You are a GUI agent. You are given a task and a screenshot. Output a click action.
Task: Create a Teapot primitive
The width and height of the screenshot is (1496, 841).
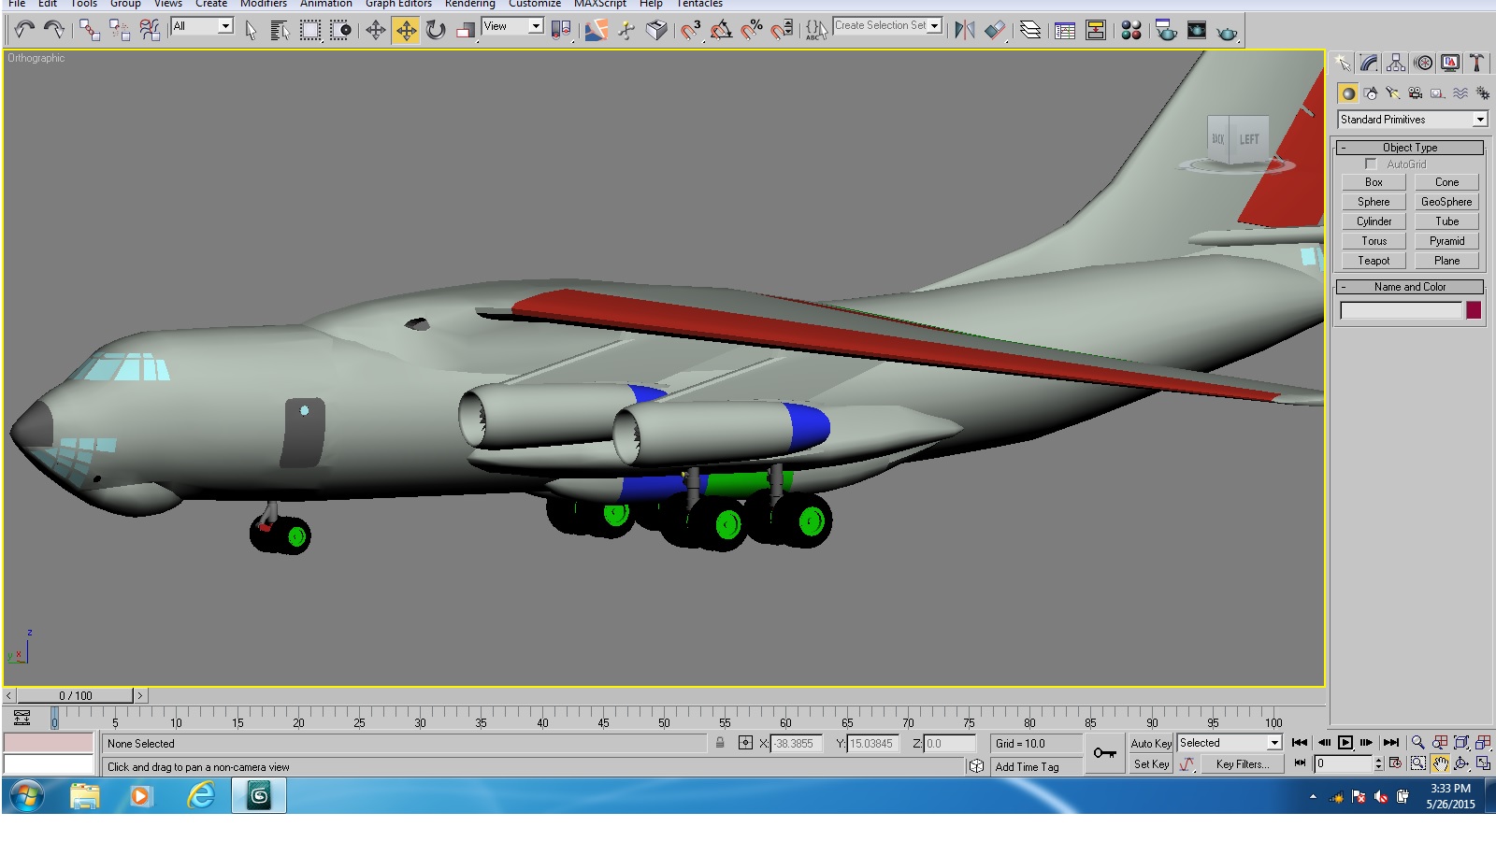1374,261
